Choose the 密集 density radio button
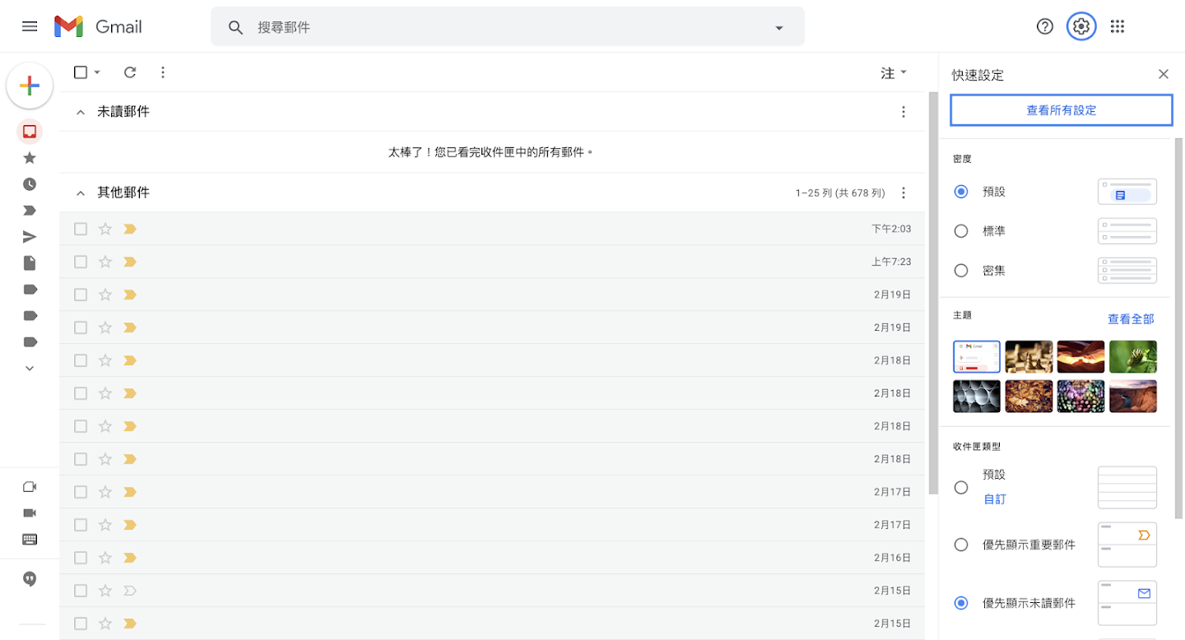Image resolution: width=1185 pixels, height=640 pixels. 961,270
